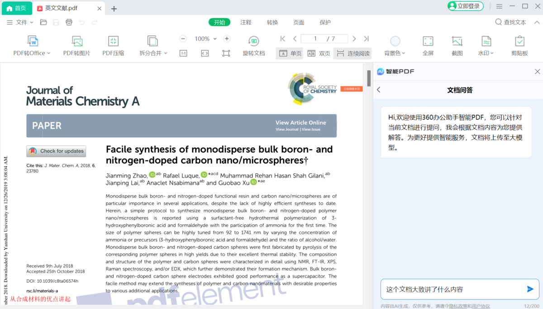This screenshot has height=309, width=543.
Task: Open the 保护 tab
Action: tap(325, 22)
